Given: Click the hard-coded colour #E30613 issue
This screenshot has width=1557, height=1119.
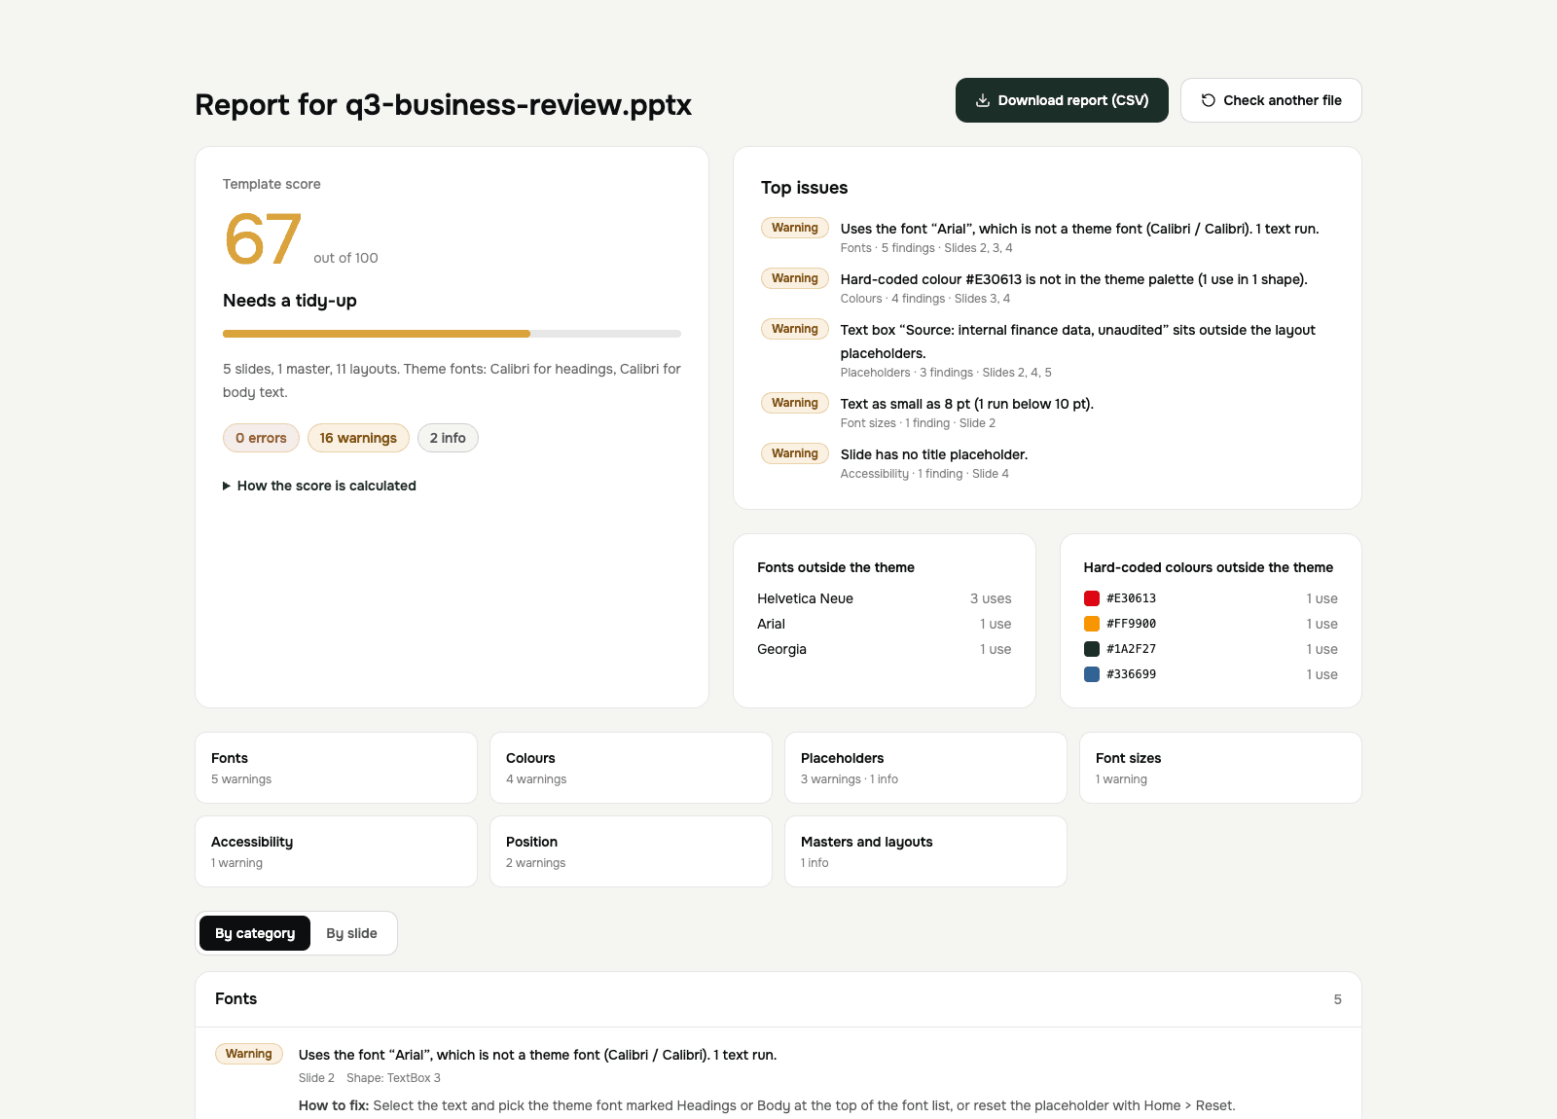Looking at the screenshot, I should (x=1047, y=288).
